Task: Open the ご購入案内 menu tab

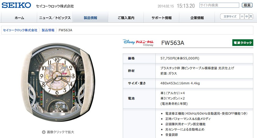Action: click(x=126, y=18)
